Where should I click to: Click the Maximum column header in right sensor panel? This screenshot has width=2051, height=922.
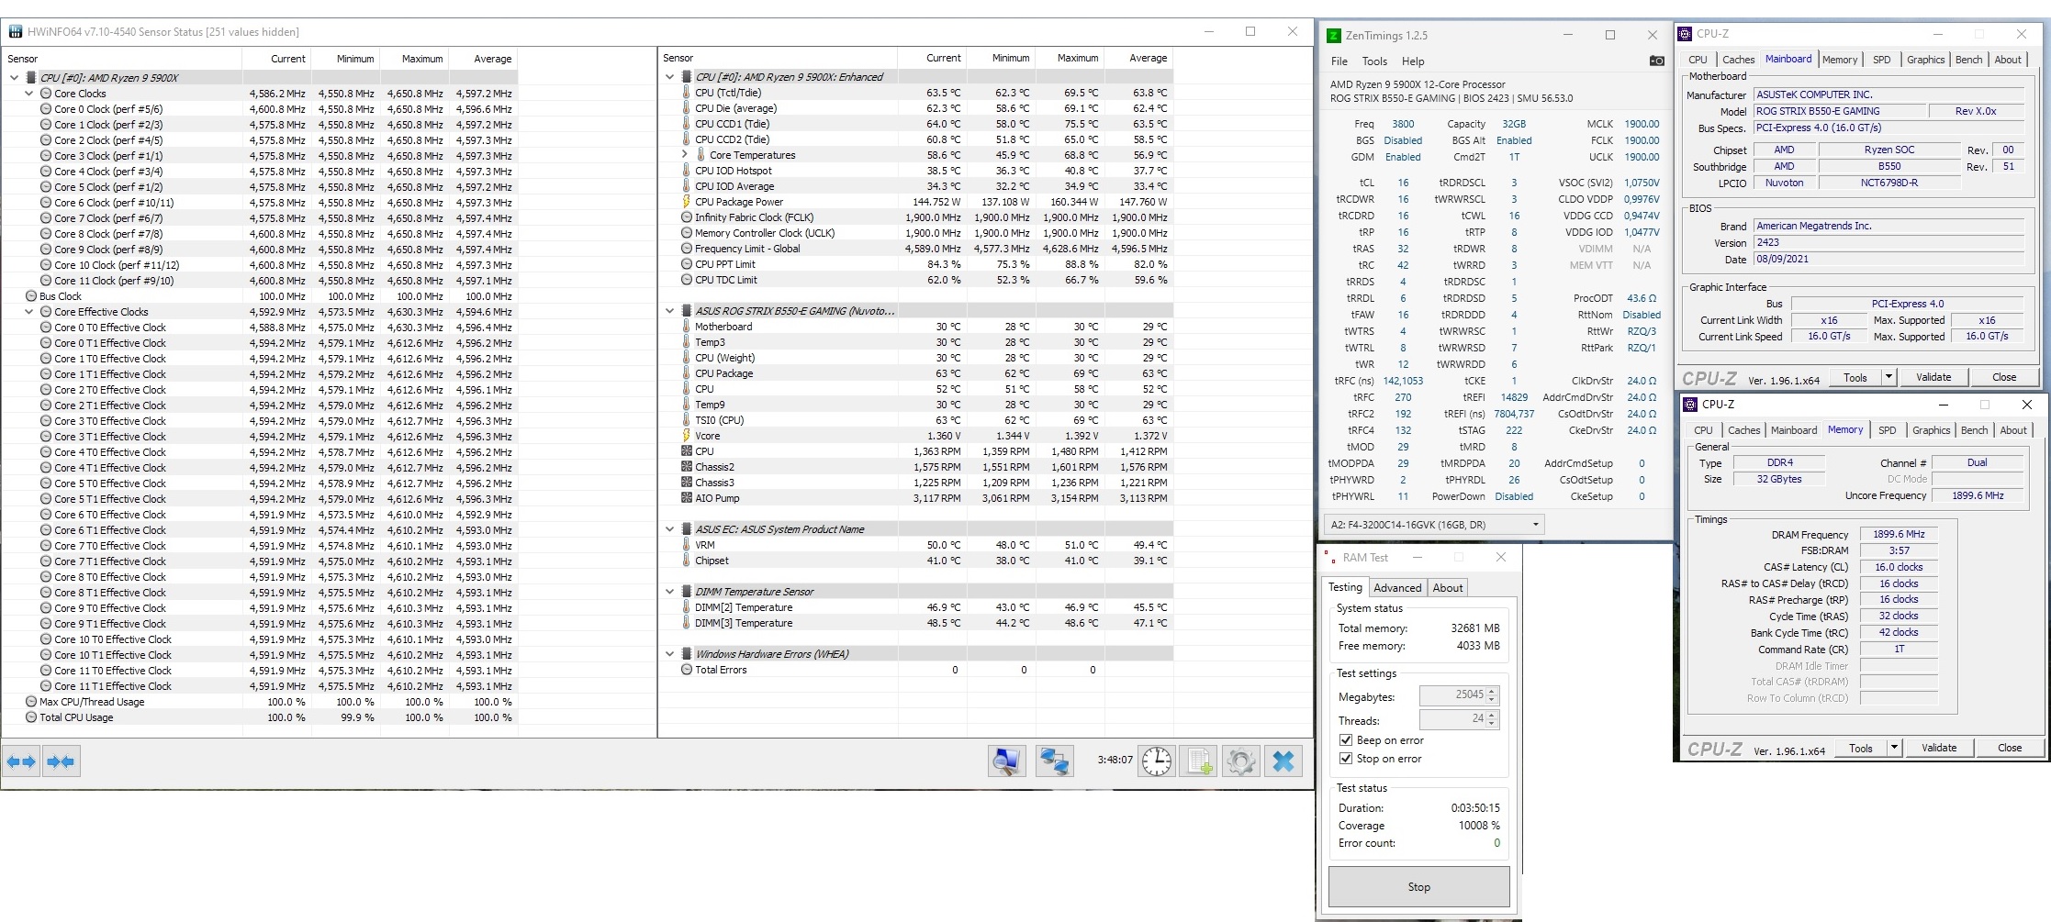tap(1070, 58)
